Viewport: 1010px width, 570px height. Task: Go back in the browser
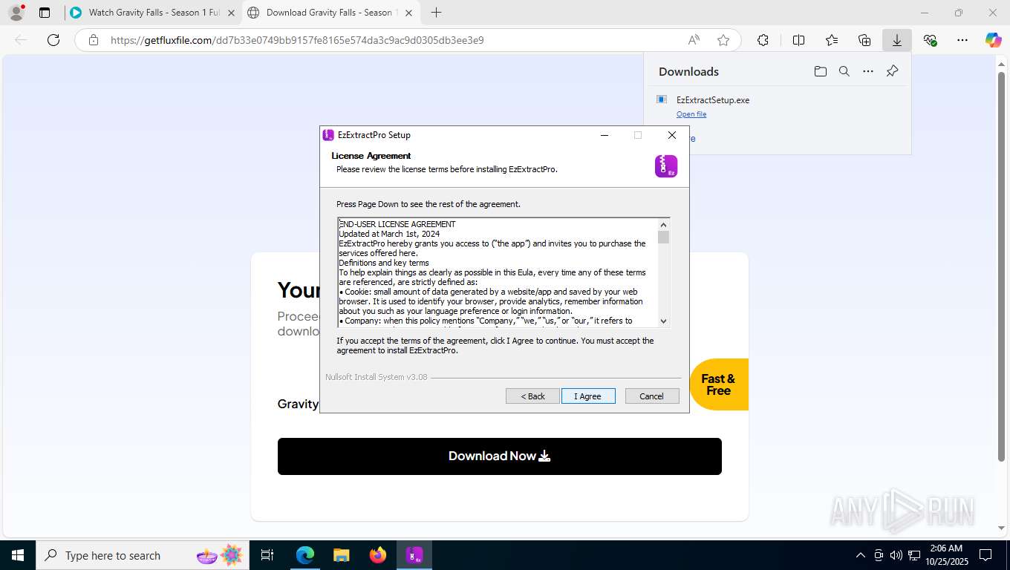coord(21,40)
